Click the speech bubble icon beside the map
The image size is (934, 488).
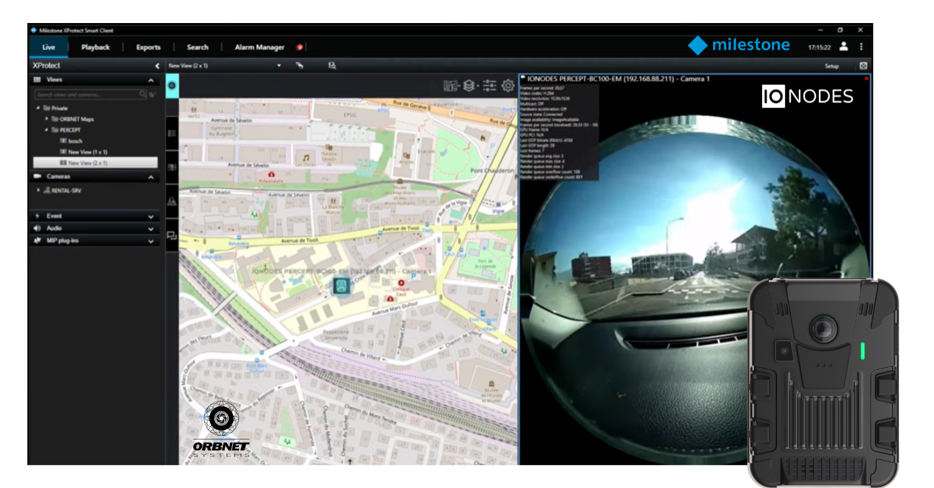172,235
